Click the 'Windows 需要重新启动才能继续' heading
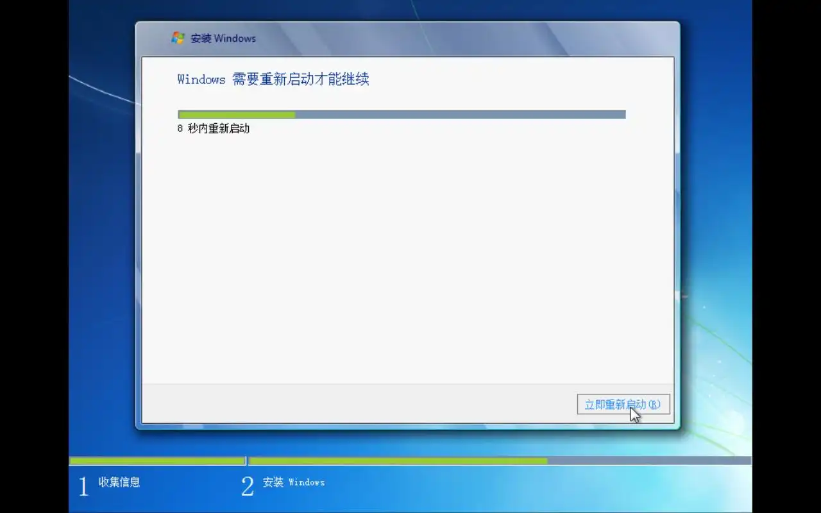Viewport: 821px width, 513px height. pyautogui.click(x=273, y=80)
